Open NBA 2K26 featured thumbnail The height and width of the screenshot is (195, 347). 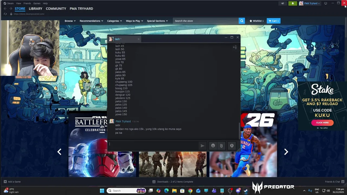tap(243, 145)
